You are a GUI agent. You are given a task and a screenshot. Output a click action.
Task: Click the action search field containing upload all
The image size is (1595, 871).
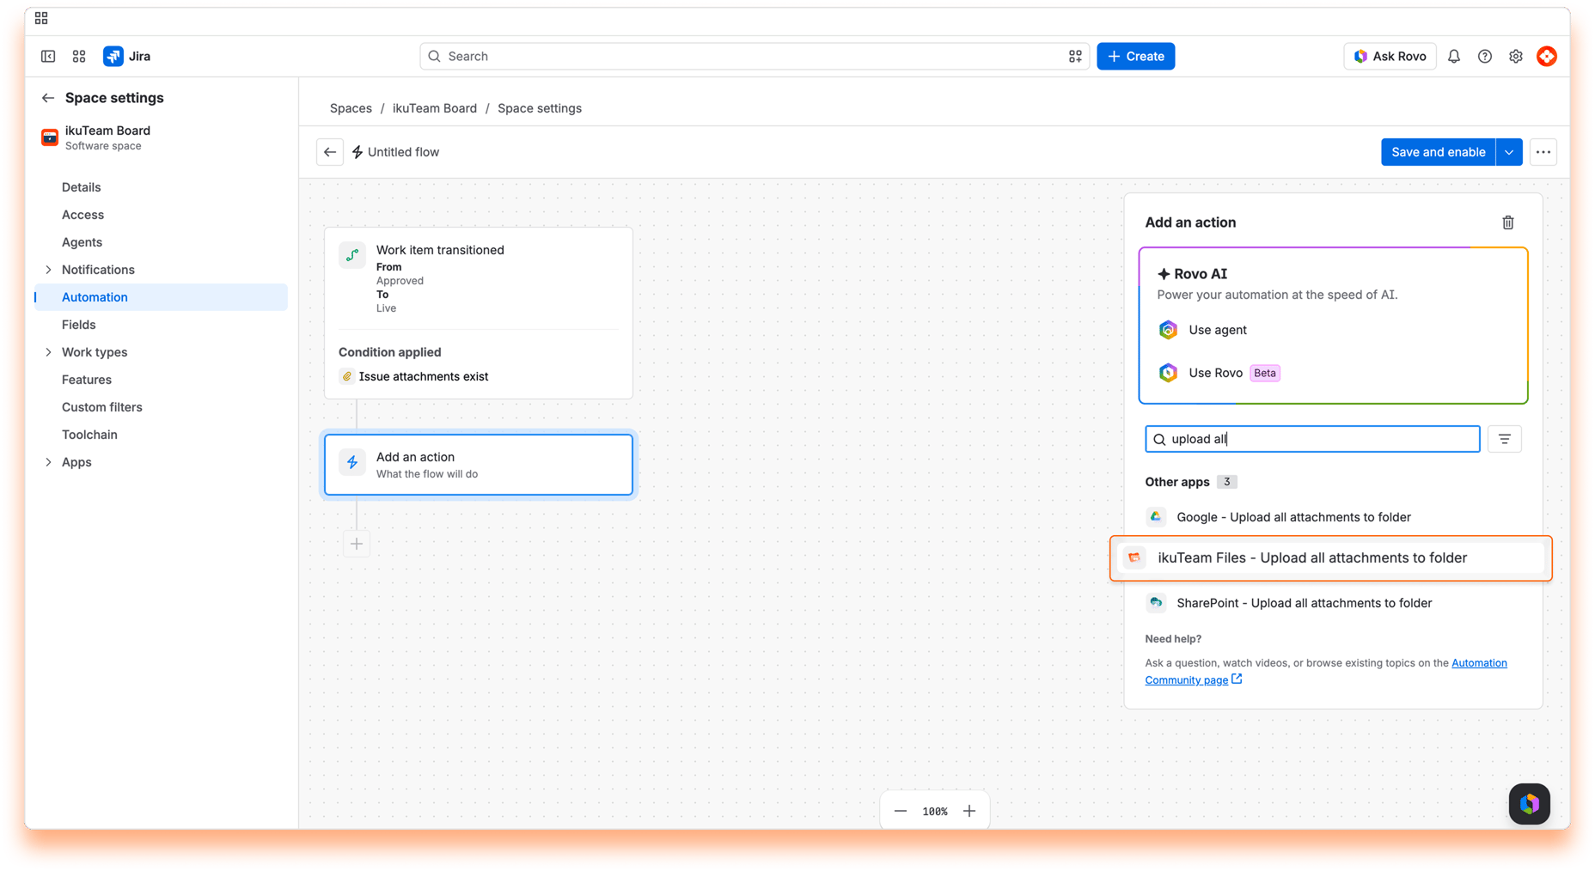click(x=1312, y=439)
